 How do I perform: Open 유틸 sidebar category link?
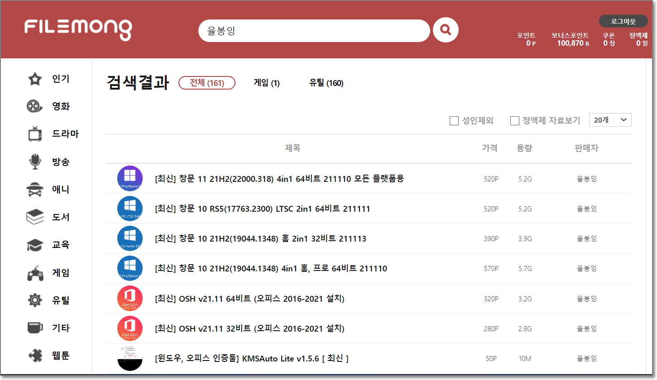pyautogui.click(x=61, y=300)
